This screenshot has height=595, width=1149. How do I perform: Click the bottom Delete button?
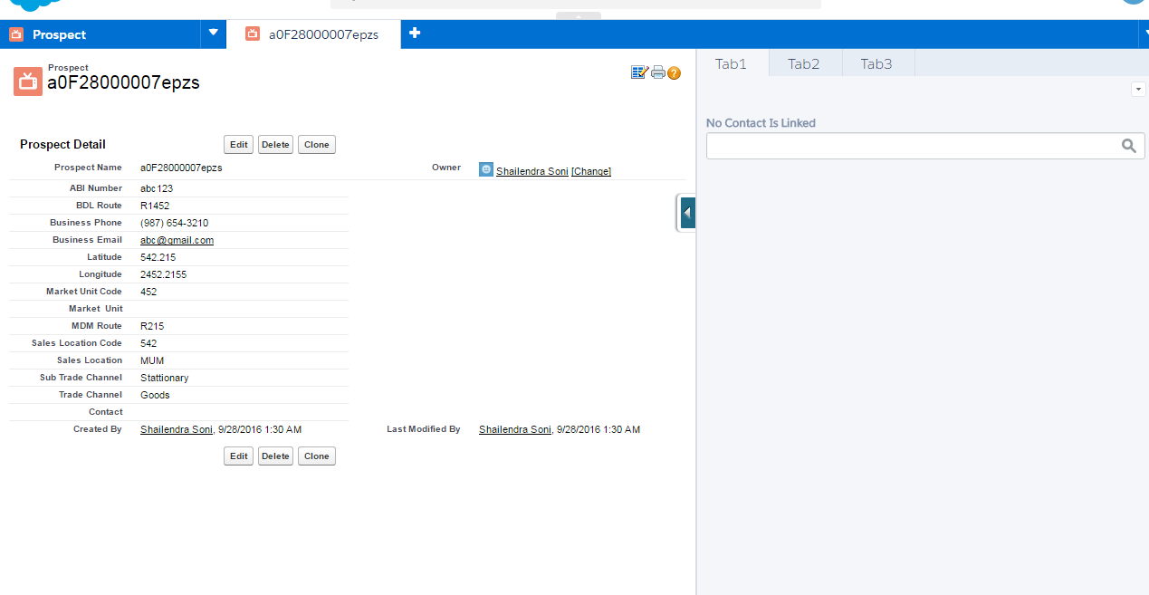pos(275,456)
